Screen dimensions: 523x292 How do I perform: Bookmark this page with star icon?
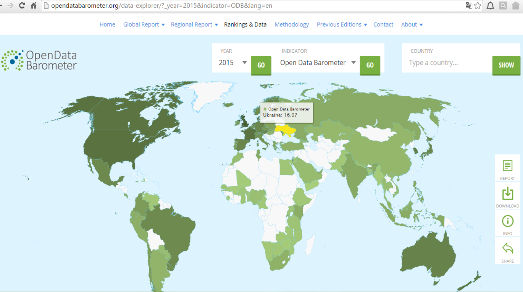[x=478, y=5]
